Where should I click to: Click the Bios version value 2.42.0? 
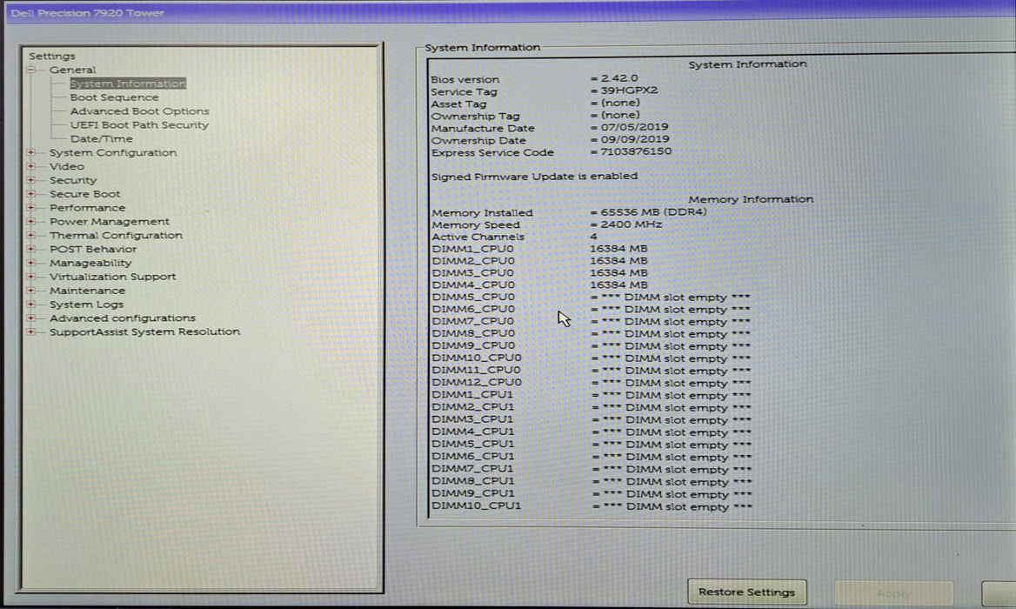click(x=618, y=77)
